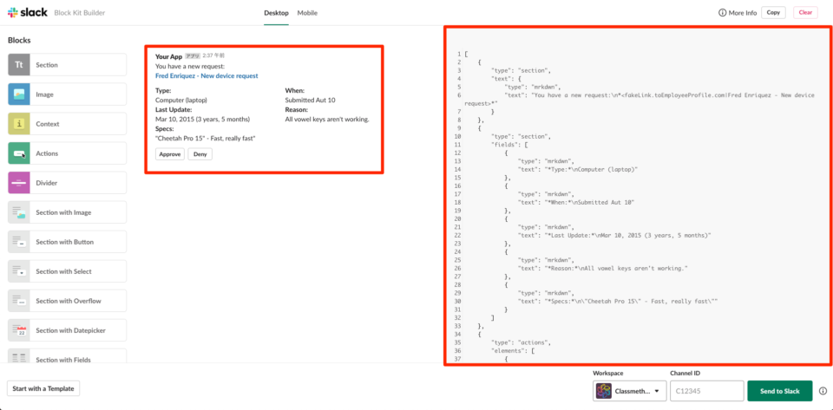Click the info icon beside Send to Slack
This screenshot has height=410, width=833.
(x=823, y=391)
